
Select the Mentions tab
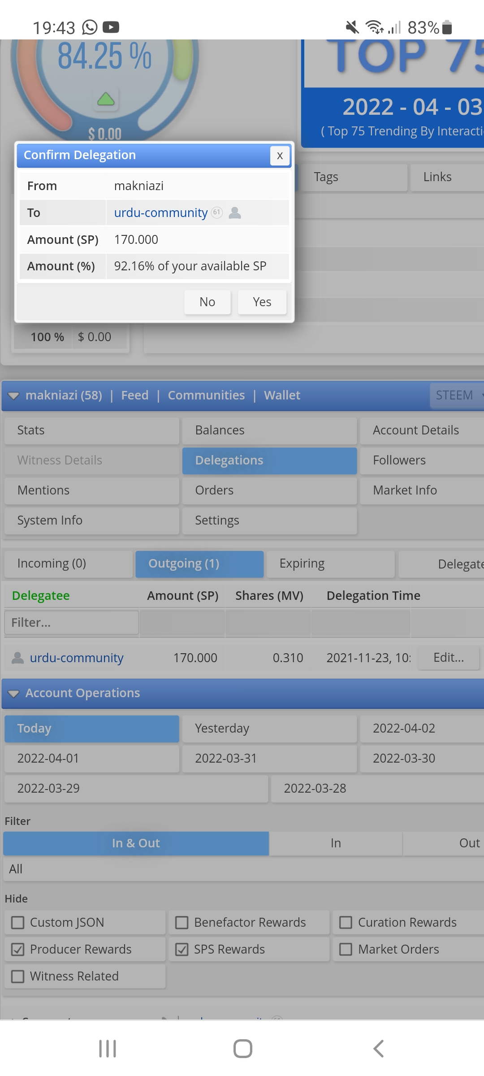(92, 490)
